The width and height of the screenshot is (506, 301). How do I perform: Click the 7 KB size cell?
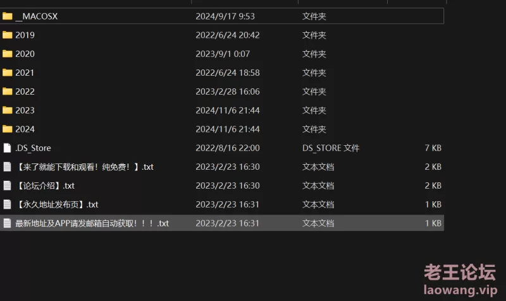point(433,148)
